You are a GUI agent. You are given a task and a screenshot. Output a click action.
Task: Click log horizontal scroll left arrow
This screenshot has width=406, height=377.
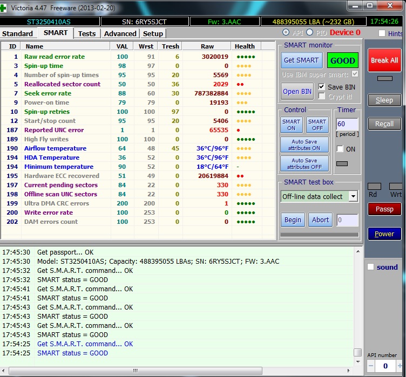pyautogui.click(x=3, y=371)
